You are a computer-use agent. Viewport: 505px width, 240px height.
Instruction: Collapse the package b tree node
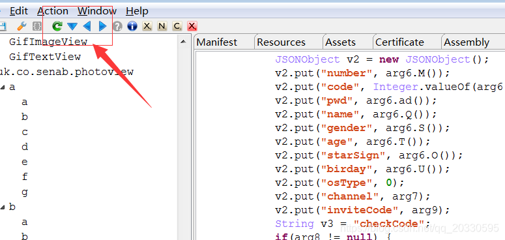point(2,207)
